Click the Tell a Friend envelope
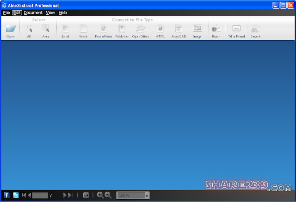 point(236,28)
